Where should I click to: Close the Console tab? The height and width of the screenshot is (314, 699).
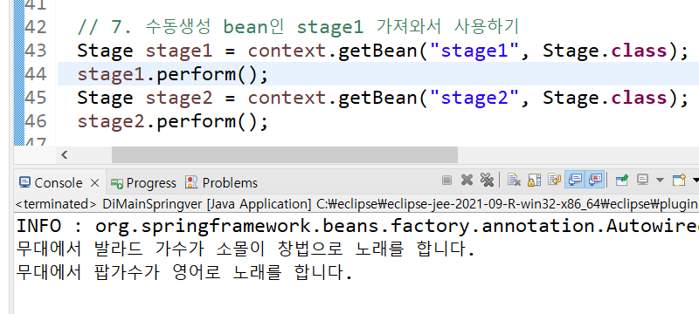point(94,183)
